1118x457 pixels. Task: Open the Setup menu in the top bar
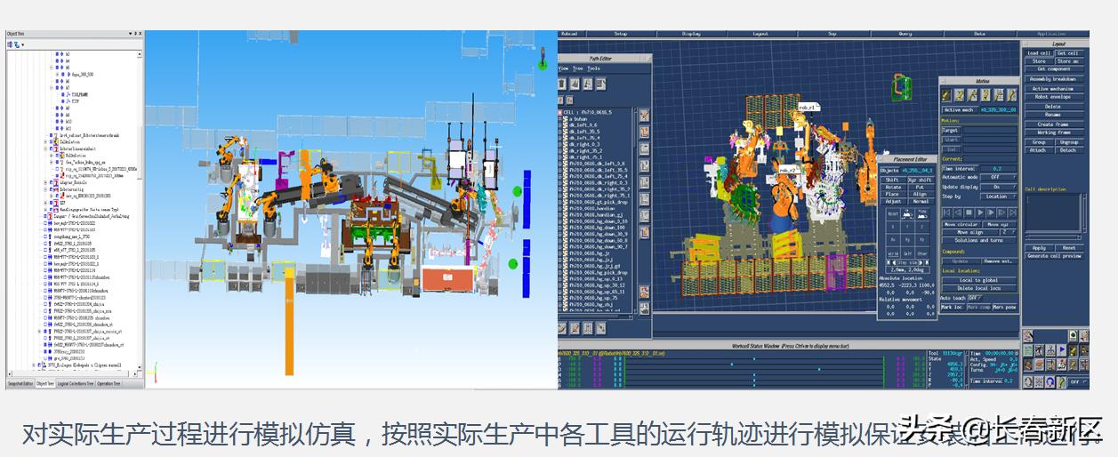click(620, 34)
